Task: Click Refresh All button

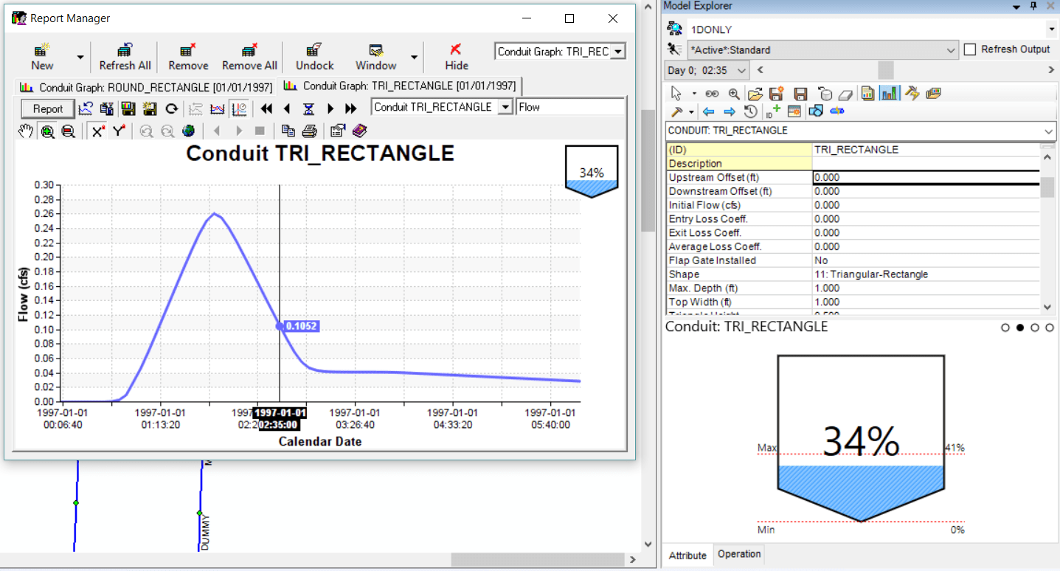Action: [125, 57]
